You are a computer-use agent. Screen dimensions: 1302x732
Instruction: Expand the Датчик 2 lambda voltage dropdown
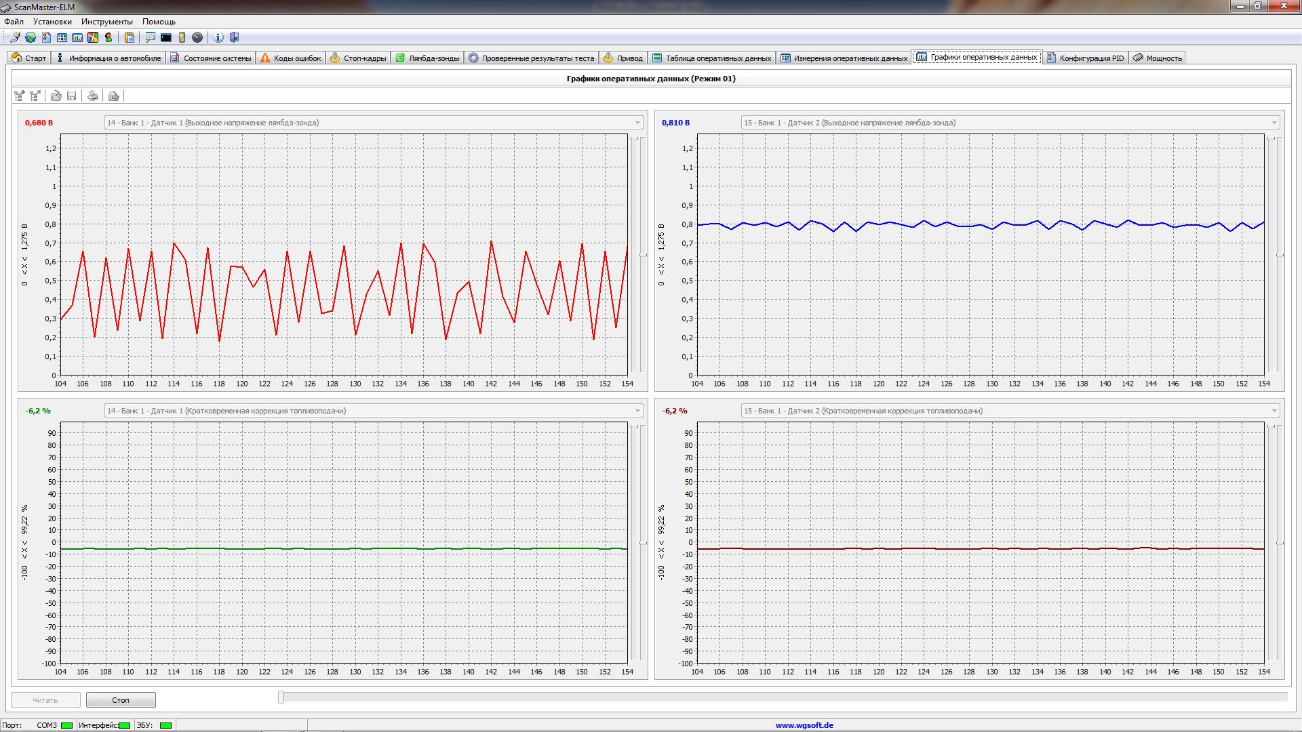coord(1274,123)
